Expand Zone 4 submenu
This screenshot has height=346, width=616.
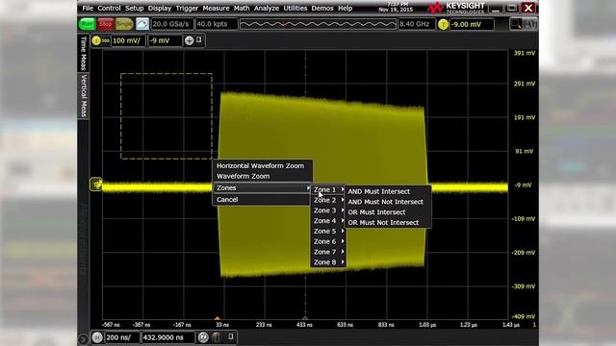328,221
